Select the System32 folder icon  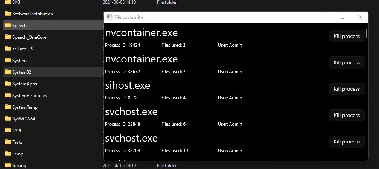tap(8, 72)
